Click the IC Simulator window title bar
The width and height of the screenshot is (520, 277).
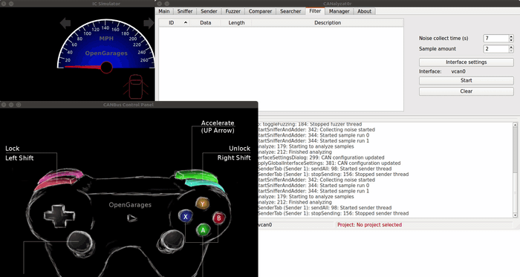tap(77, 3)
